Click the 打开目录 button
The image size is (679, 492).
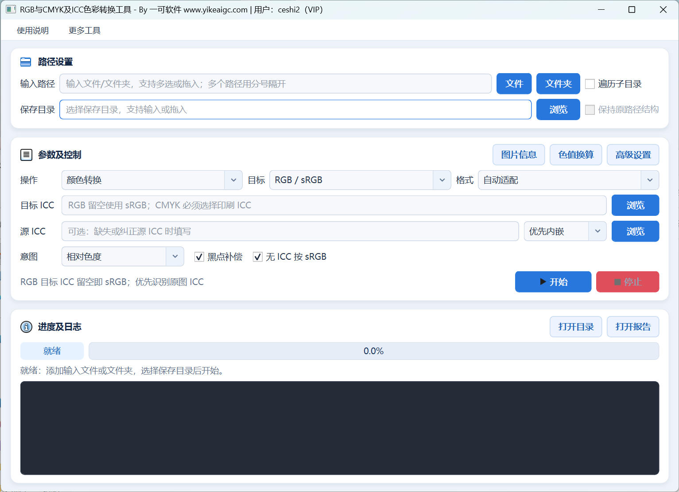click(576, 327)
